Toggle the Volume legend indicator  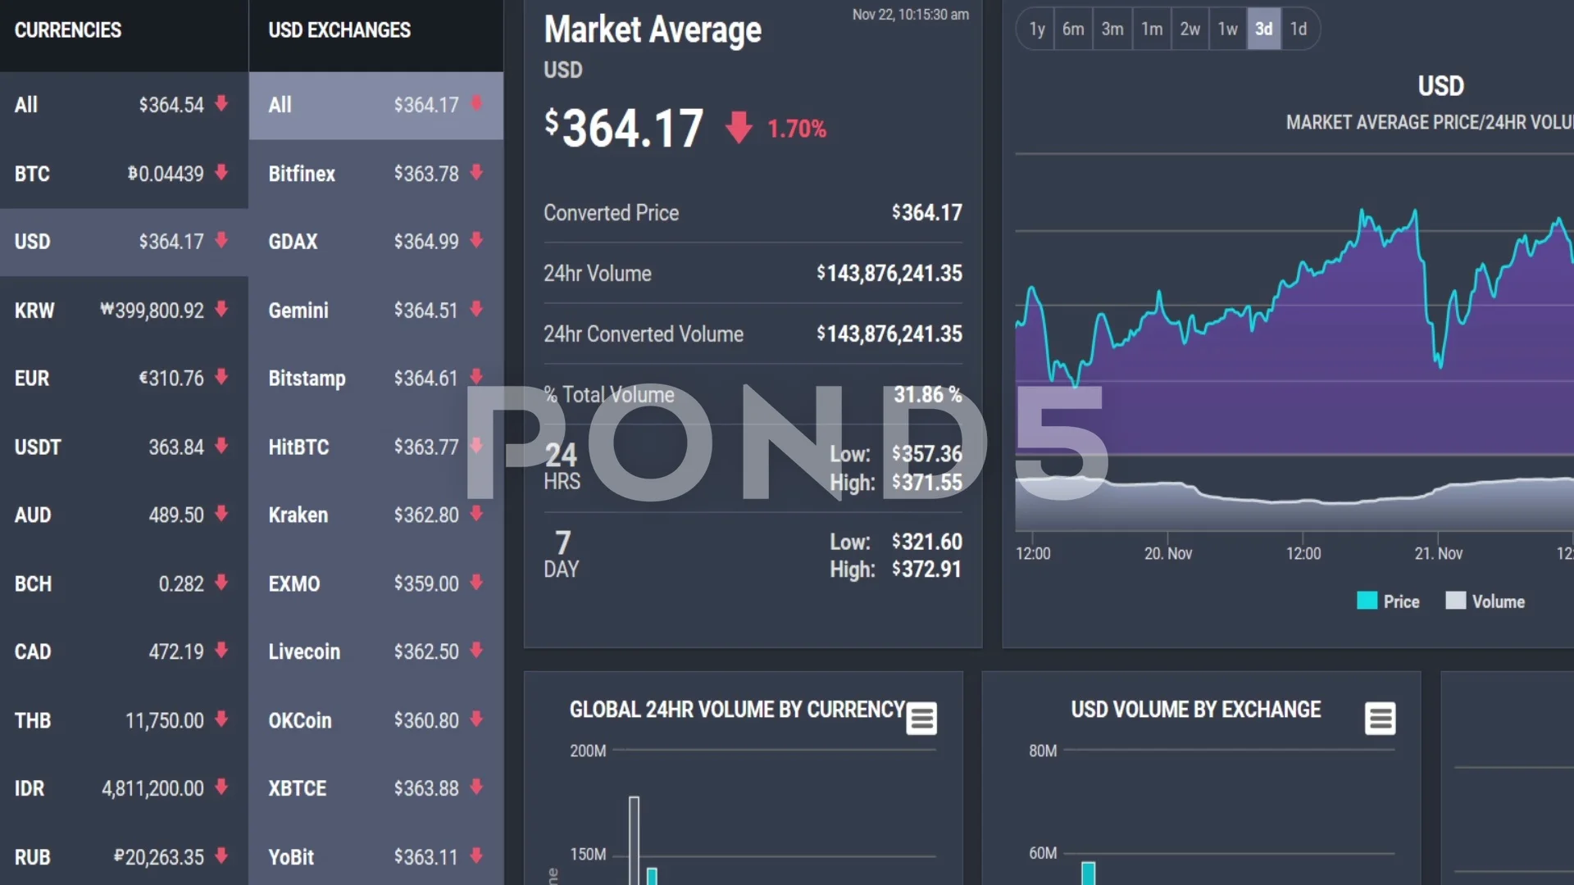click(x=1492, y=601)
